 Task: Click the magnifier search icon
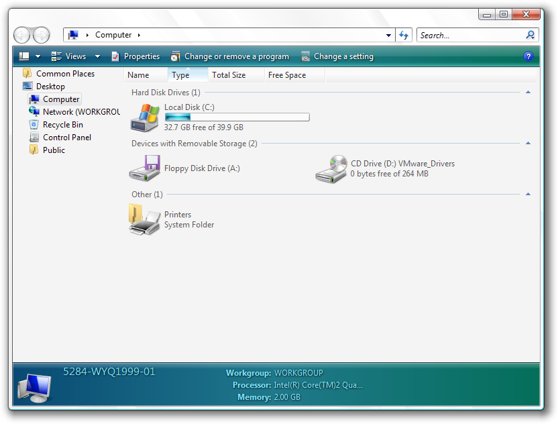tap(531, 35)
